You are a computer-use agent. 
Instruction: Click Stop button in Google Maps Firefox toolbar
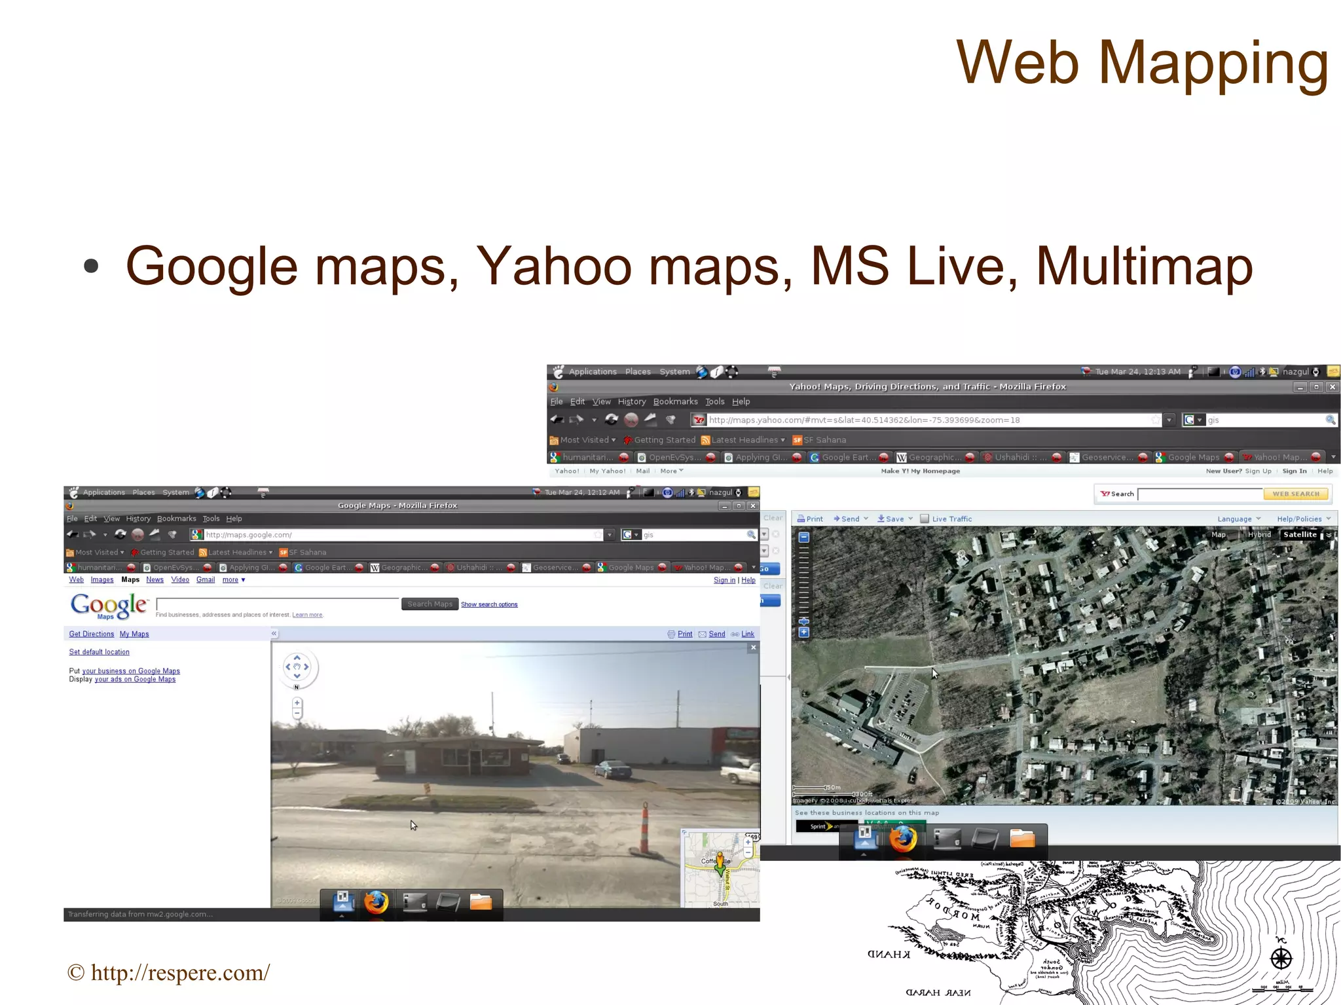(138, 534)
